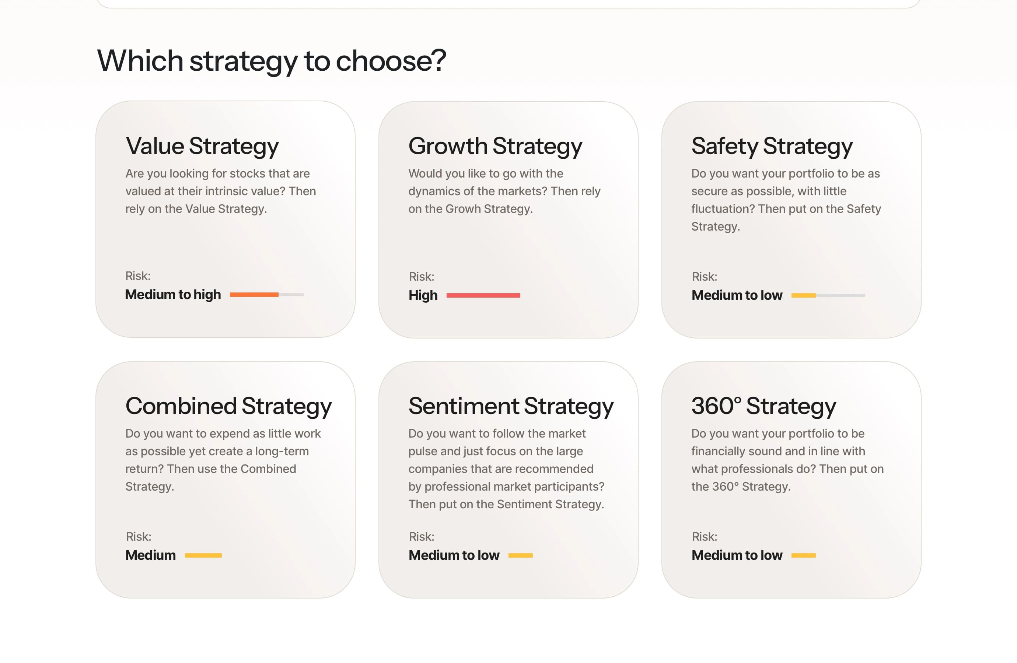
Task: Open the Sentiment Strategy title
Action: [x=511, y=406]
